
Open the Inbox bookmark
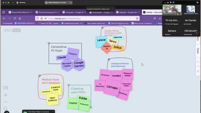49,23
